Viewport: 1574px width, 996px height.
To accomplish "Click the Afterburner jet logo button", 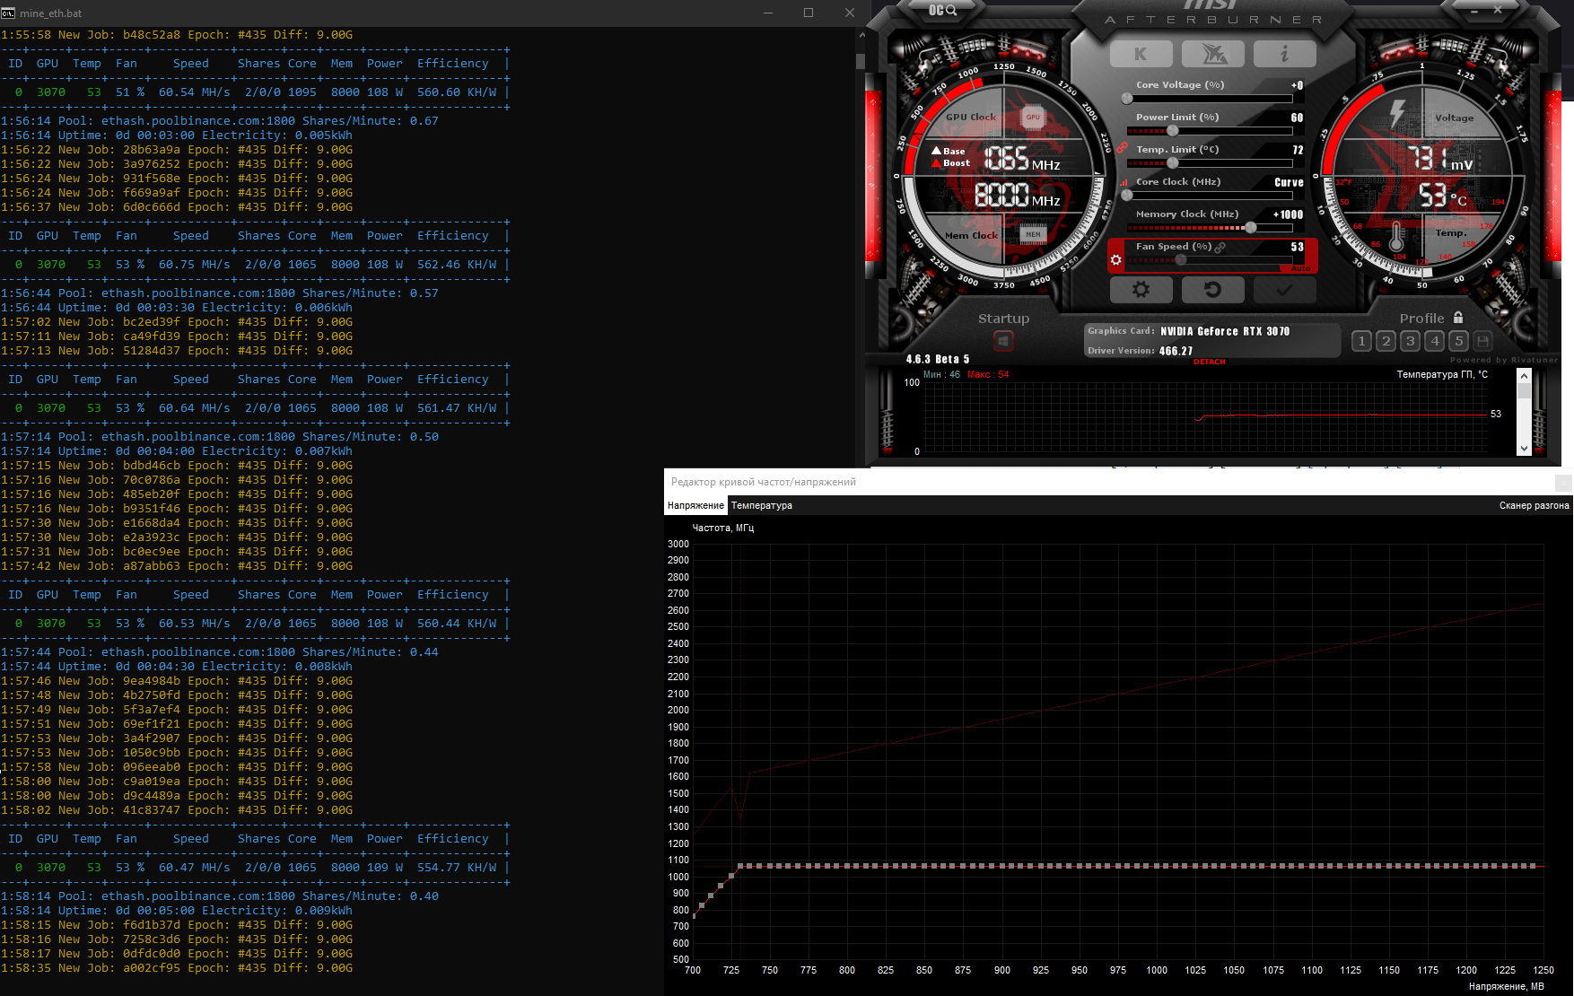I will pyautogui.click(x=1213, y=54).
